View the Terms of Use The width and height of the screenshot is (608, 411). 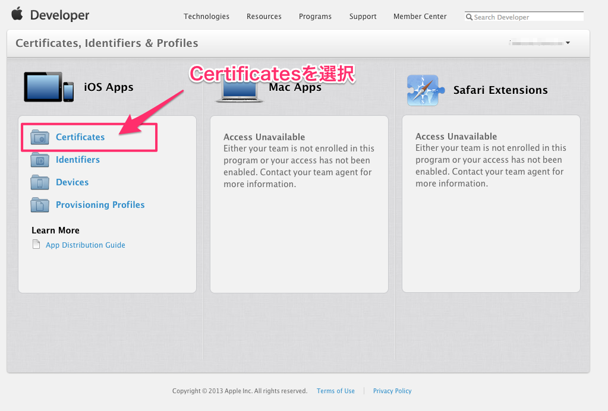(335, 391)
